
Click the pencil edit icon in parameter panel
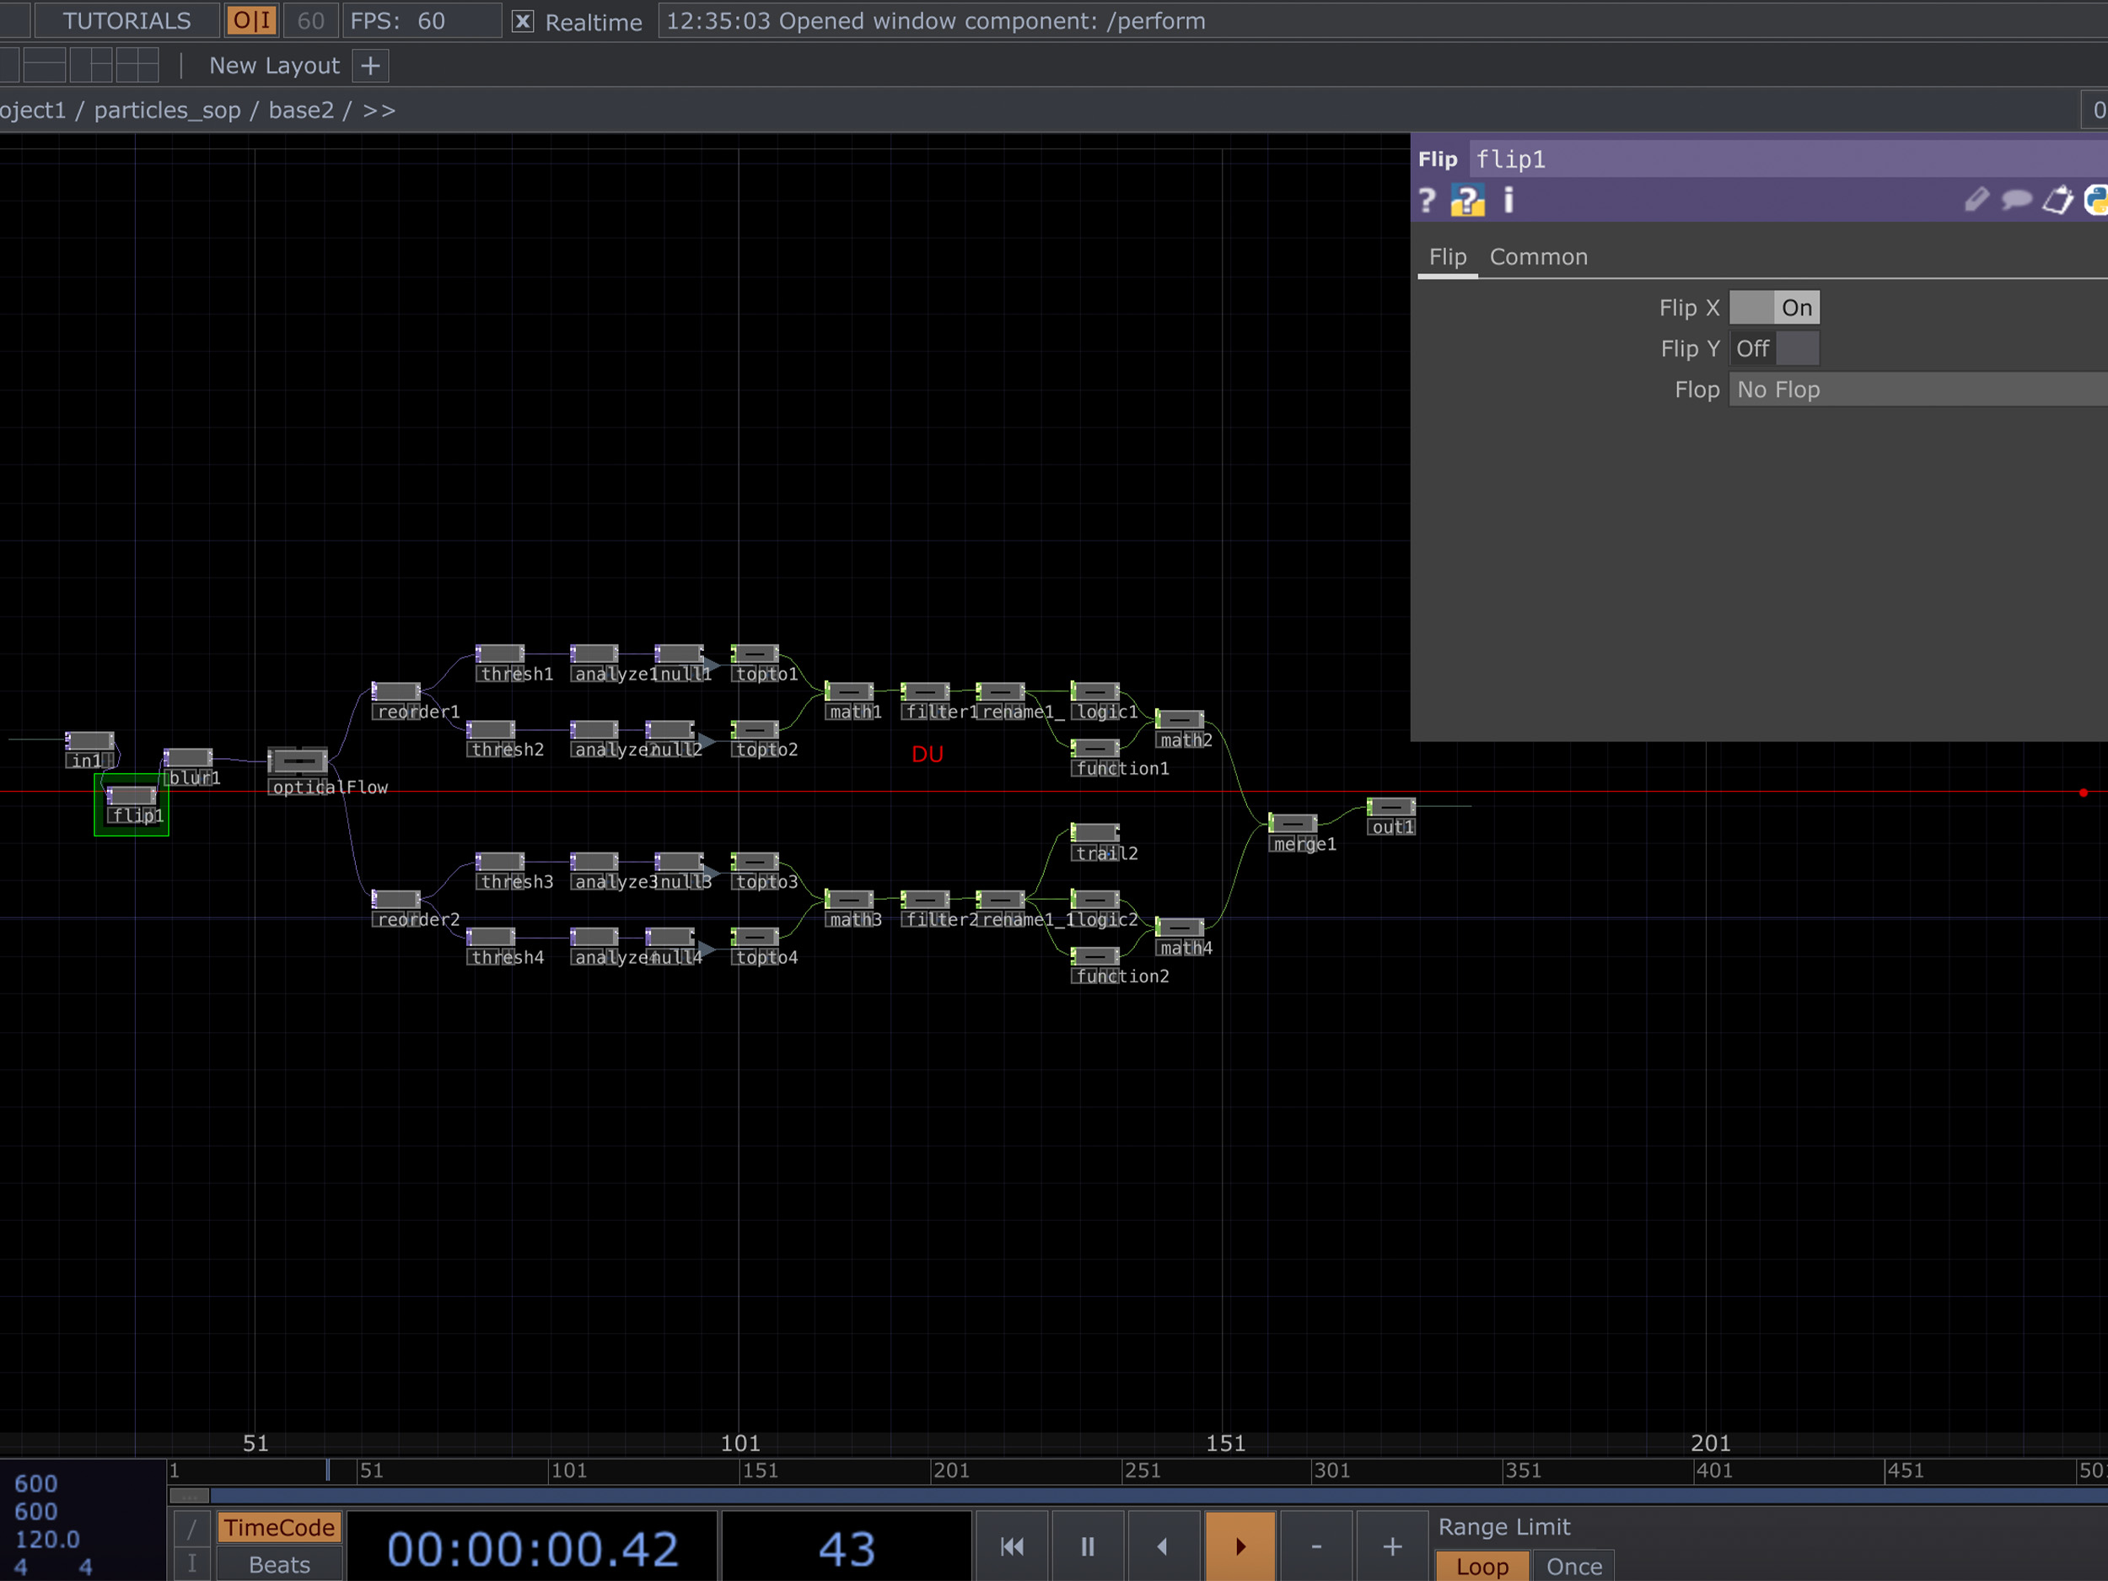coord(1976,200)
